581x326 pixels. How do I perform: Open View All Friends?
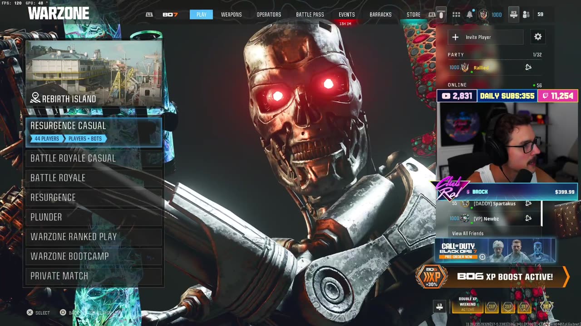(468, 233)
